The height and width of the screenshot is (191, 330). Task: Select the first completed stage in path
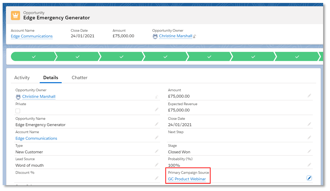[34, 57]
